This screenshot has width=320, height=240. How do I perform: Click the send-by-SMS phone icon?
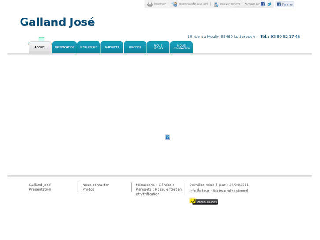[x=216, y=4]
